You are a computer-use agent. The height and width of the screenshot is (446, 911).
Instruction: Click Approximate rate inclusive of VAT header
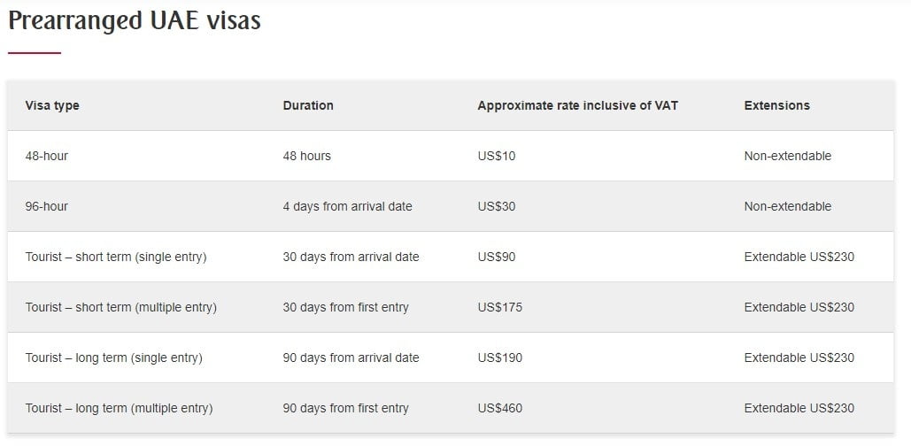[577, 105]
